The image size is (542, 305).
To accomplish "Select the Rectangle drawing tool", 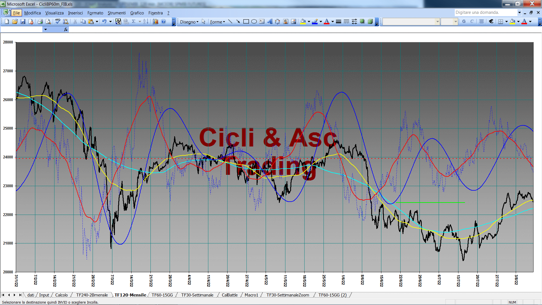I will [246, 21].
